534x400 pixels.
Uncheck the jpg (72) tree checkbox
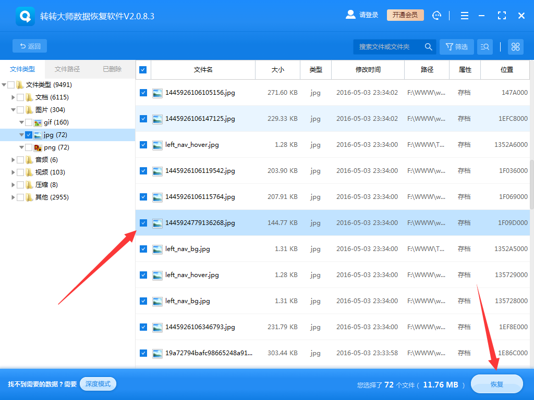point(29,135)
